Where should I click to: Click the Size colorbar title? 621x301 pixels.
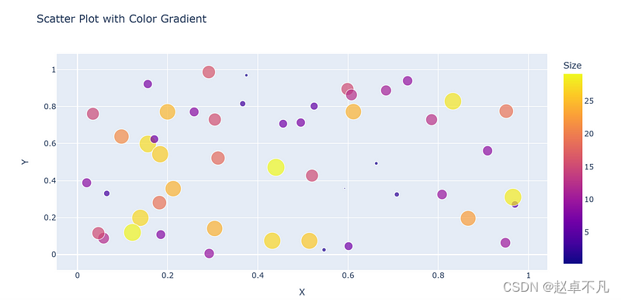pos(572,66)
